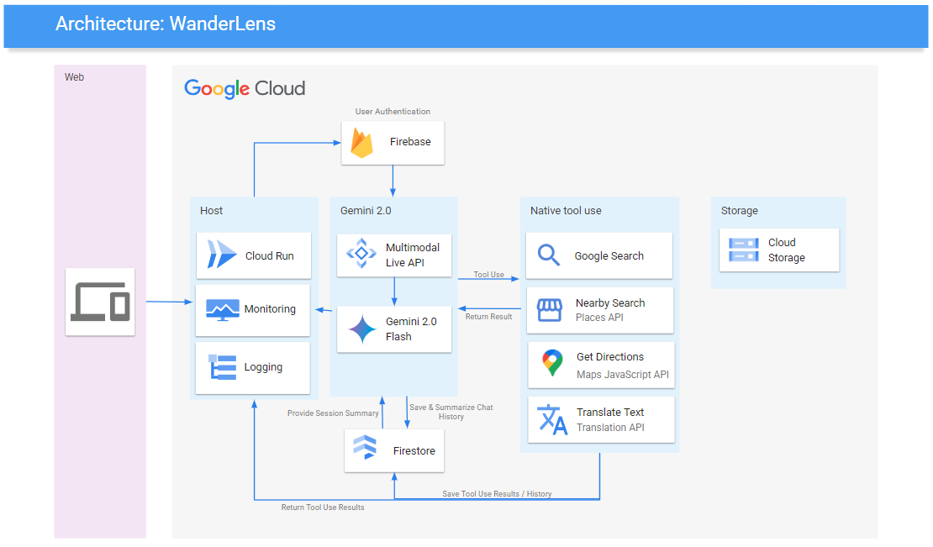
Task: Click the Firestore label
Action: pos(414,450)
